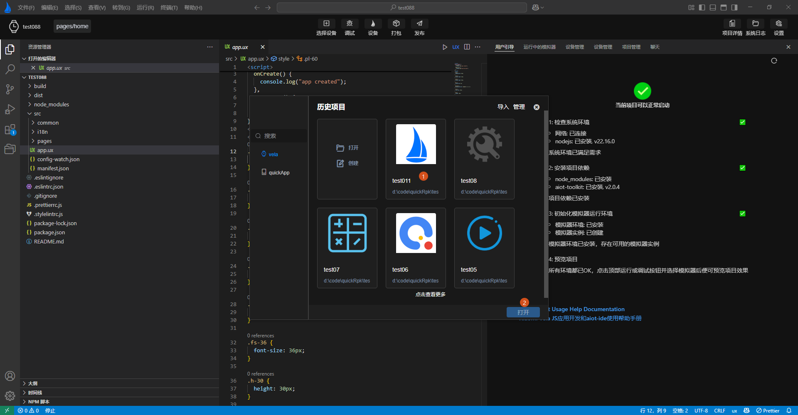Expand the node_modules folder

coord(51,104)
